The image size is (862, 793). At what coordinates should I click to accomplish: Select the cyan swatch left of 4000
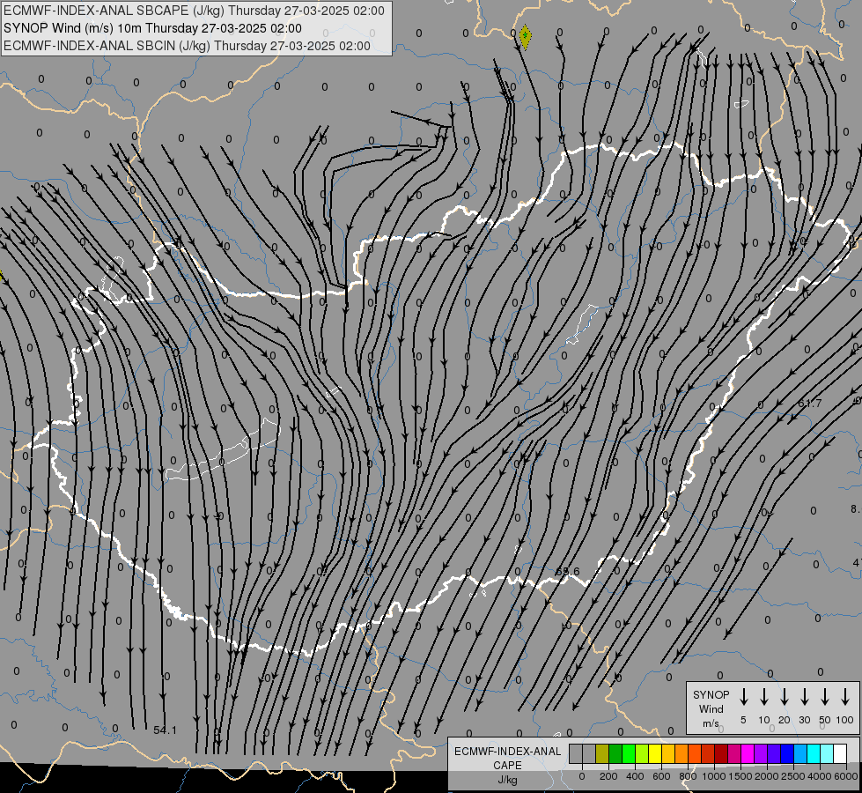813,753
